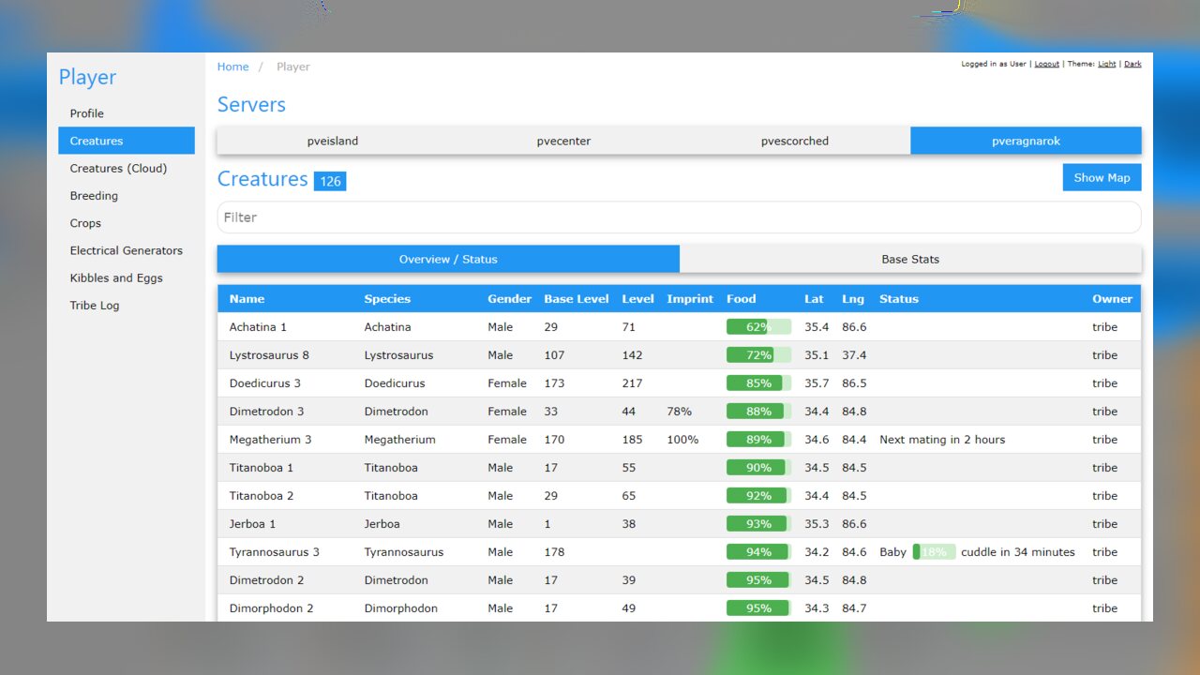Switch to Overview / Status tab
The image size is (1200, 675).
click(x=448, y=260)
